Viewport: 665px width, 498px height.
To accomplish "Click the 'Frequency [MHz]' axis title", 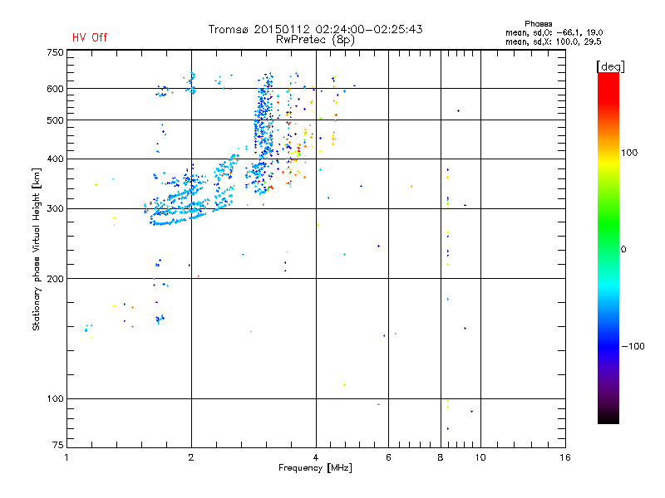I will pos(315,468).
